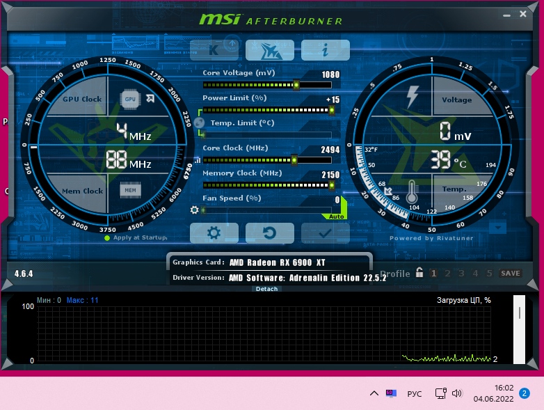This screenshot has height=410, width=544.
Task: Click the Voltage gauge label
Action: pos(456,100)
